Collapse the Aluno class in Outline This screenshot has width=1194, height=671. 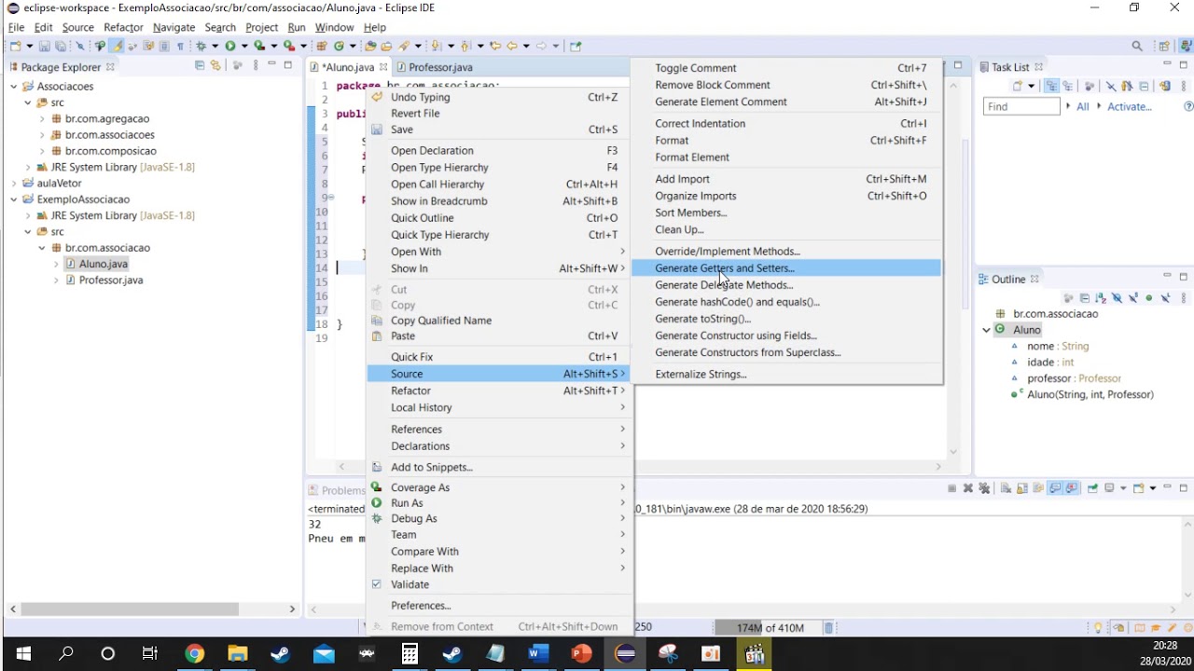pyautogui.click(x=986, y=330)
